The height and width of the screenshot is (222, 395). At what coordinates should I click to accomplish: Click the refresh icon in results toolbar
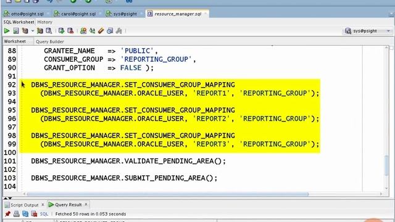[25, 214]
